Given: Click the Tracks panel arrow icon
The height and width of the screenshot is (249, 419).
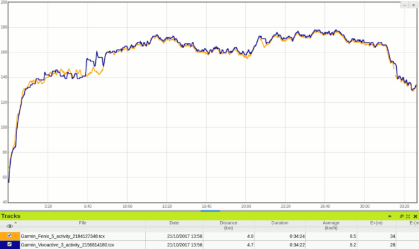Looking at the screenshot, I should 390,216.
